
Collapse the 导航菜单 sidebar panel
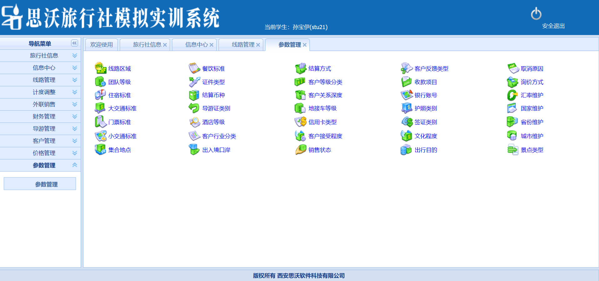point(74,43)
